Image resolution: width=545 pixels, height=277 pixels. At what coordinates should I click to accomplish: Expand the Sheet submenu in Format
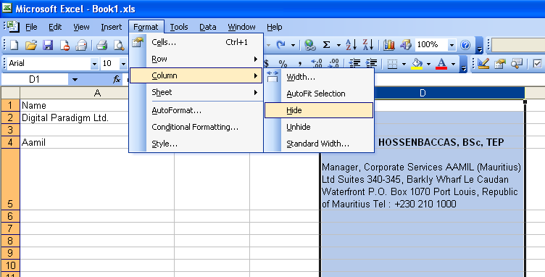pos(196,92)
